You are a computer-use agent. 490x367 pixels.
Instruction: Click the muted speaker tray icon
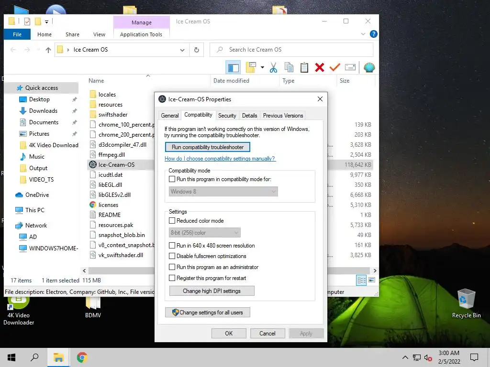[428, 357]
